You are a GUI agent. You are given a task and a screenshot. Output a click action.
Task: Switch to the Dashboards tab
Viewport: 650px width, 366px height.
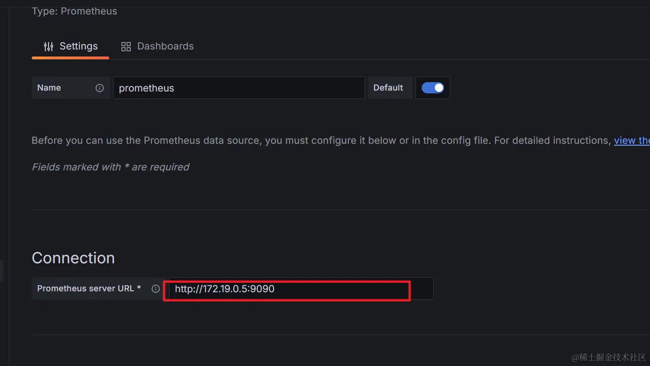click(157, 46)
